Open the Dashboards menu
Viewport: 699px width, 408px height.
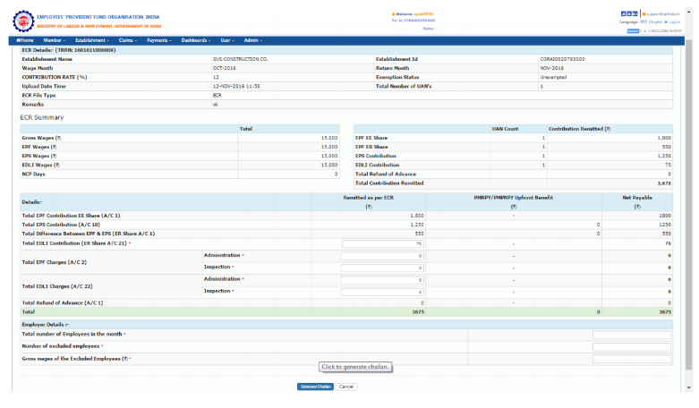pyautogui.click(x=196, y=40)
